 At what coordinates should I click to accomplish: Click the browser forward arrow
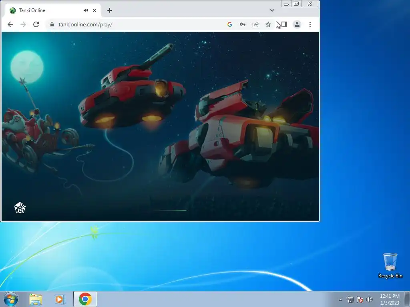pyautogui.click(x=23, y=24)
